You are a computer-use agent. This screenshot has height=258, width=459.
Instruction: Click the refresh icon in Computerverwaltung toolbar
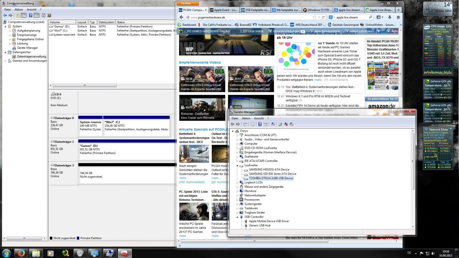pyautogui.click(x=43, y=15)
